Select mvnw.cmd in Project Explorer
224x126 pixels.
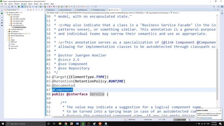(x=14, y=46)
